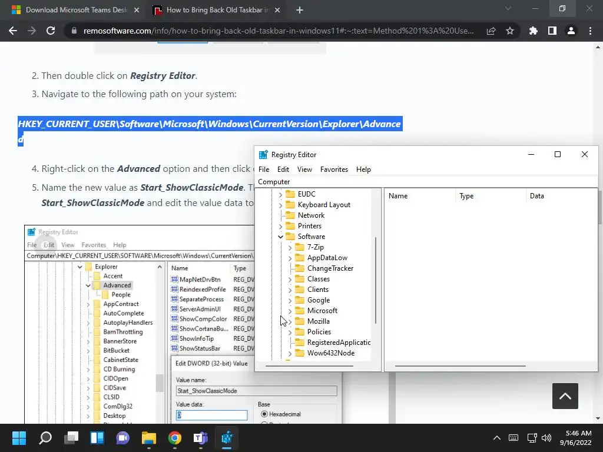603x452 pixels.
Task: Expand the Classes key
Action: 290,280
